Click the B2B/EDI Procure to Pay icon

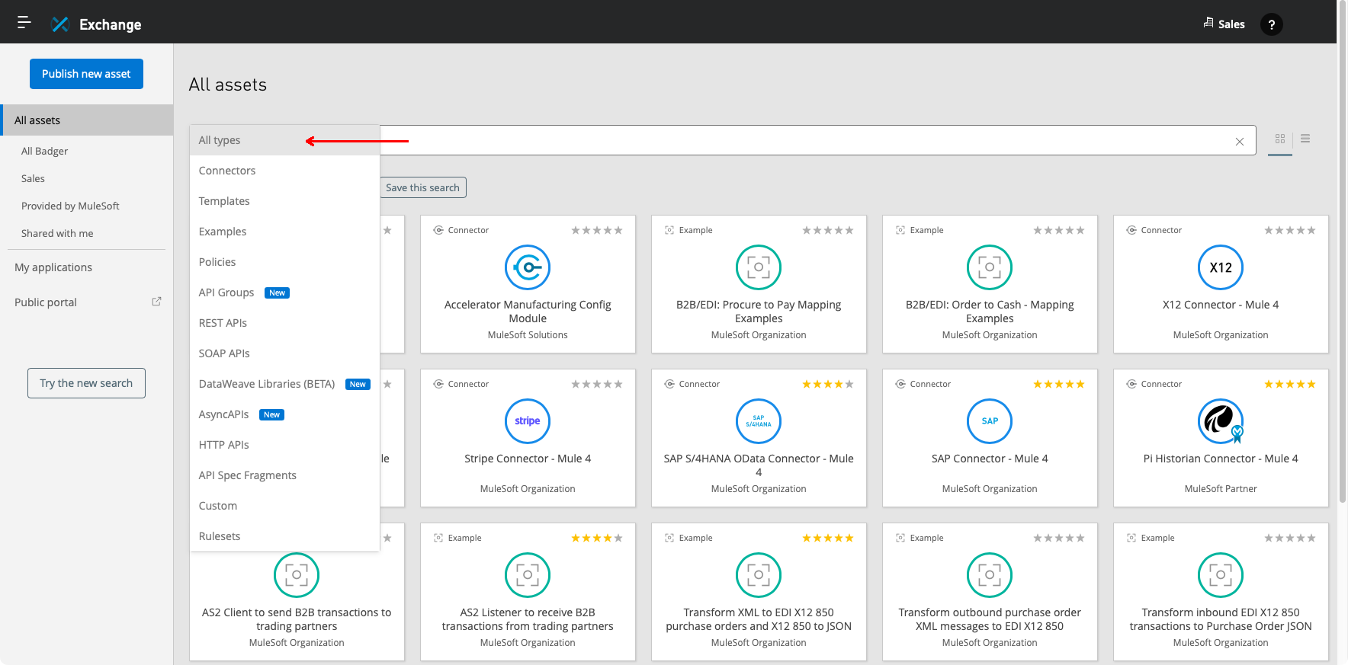point(759,267)
